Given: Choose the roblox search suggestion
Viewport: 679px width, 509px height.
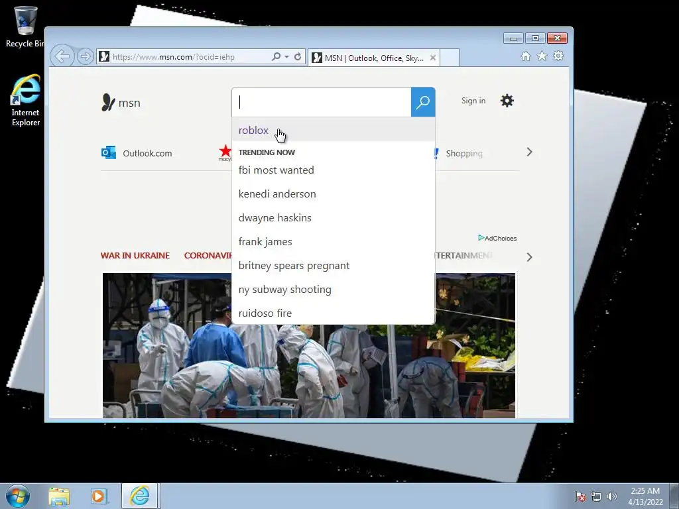Looking at the screenshot, I should coord(334,130).
